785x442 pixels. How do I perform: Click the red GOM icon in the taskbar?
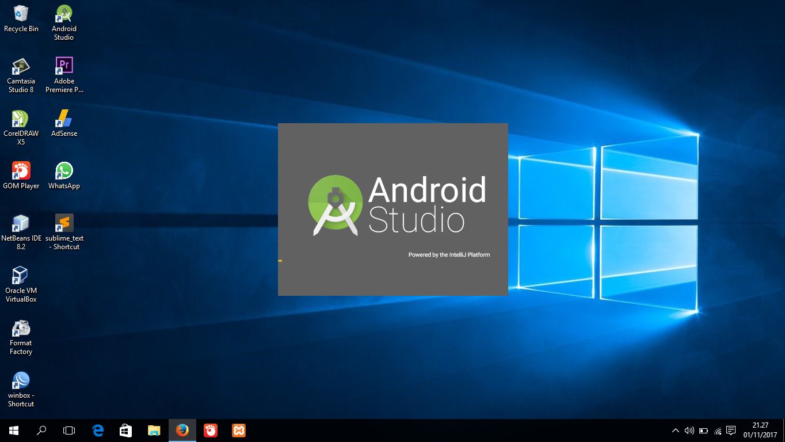click(211, 430)
